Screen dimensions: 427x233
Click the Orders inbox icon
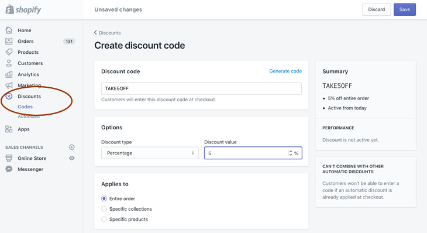pyautogui.click(x=9, y=41)
